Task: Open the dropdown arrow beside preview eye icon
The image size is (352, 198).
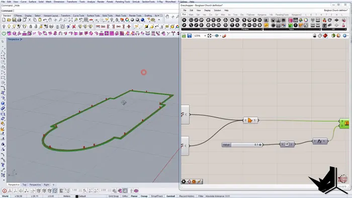Action: 220,36
